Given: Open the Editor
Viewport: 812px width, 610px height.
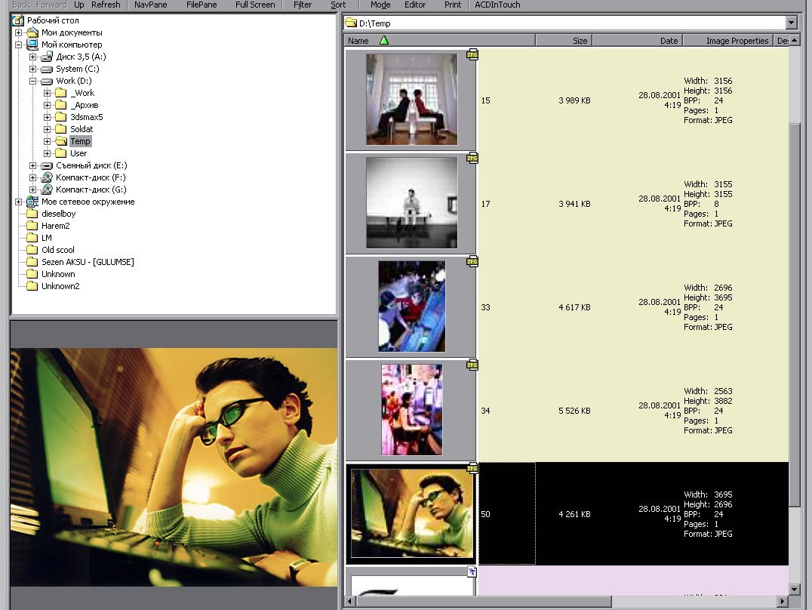Looking at the screenshot, I should (x=415, y=5).
